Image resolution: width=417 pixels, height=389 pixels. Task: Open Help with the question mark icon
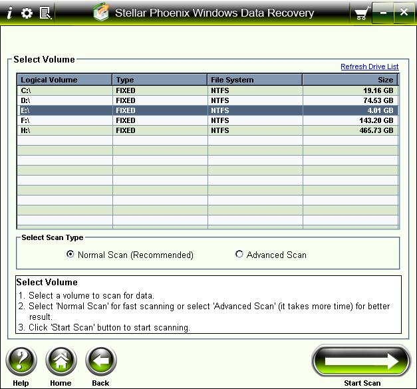[21, 362]
